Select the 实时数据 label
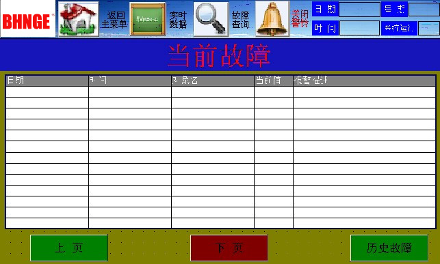 (178, 20)
